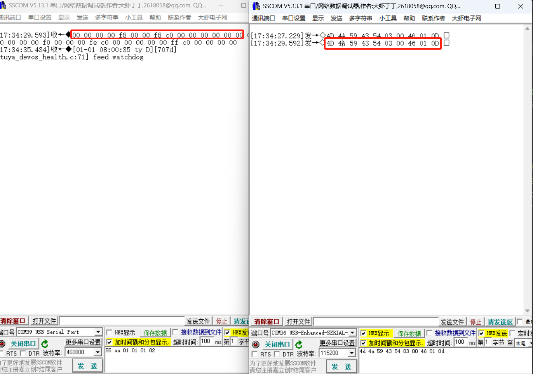Click the red port status indicator in the COM39 window

point(2,344)
